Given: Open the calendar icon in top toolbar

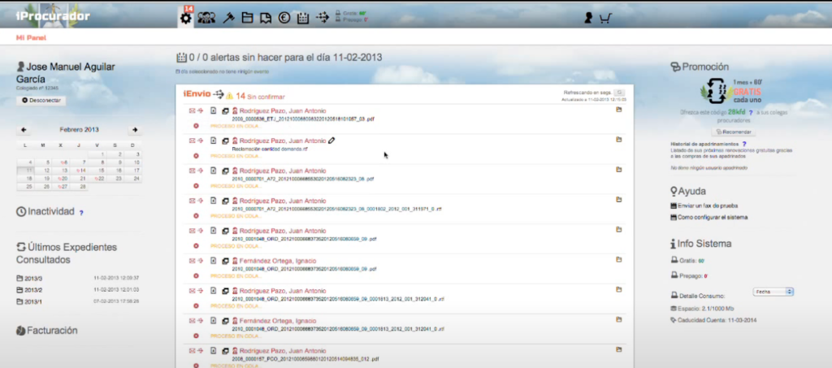Looking at the screenshot, I should [x=302, y=18].
